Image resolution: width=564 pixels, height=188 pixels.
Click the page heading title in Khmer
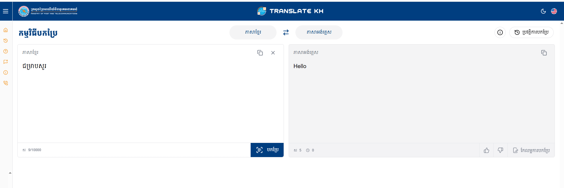[38, 33]
